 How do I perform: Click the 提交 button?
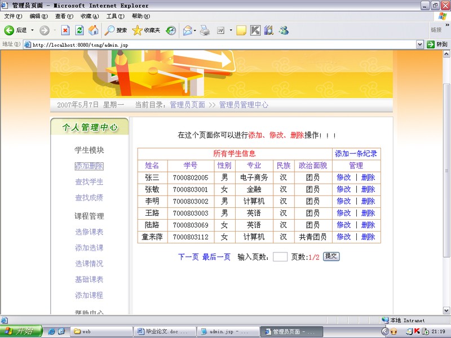[331, 256]
